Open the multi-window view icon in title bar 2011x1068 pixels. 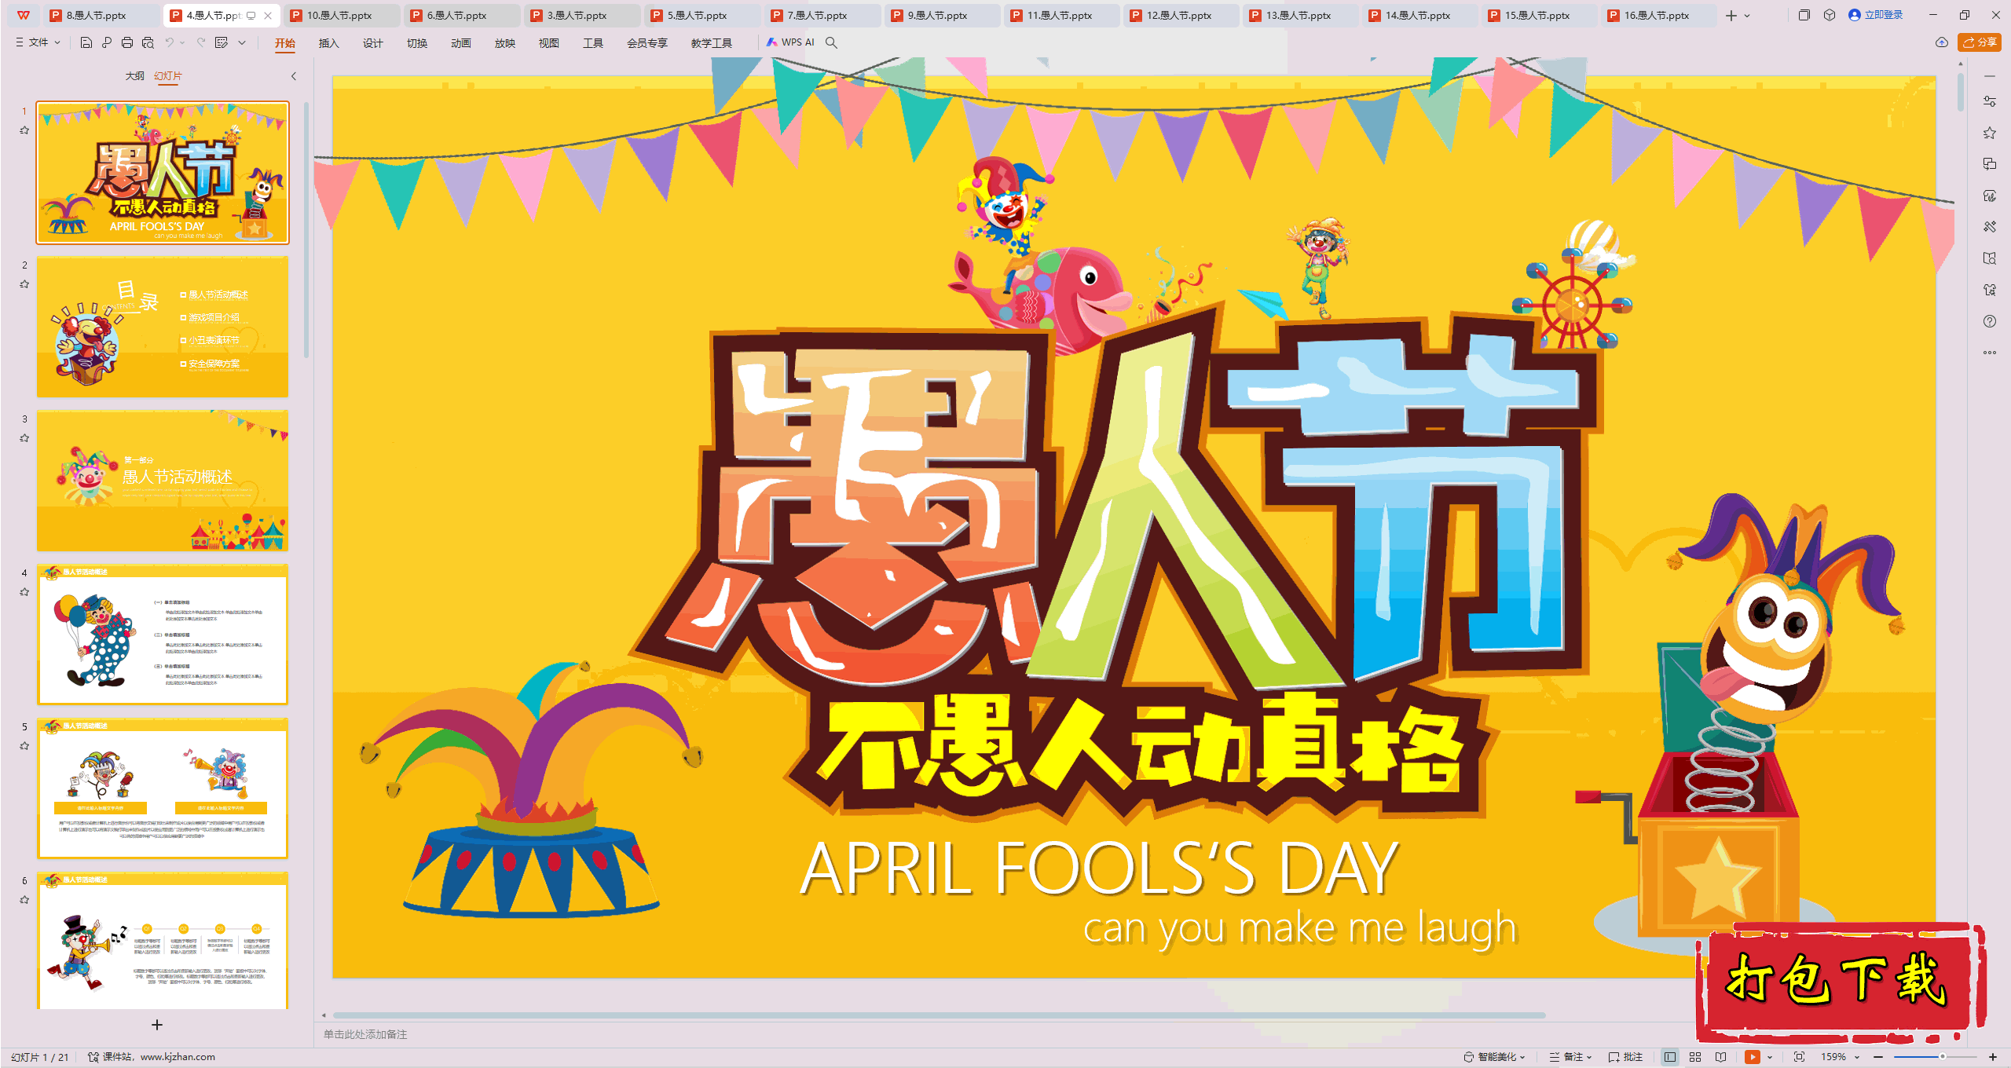(x=1804, y=15)
